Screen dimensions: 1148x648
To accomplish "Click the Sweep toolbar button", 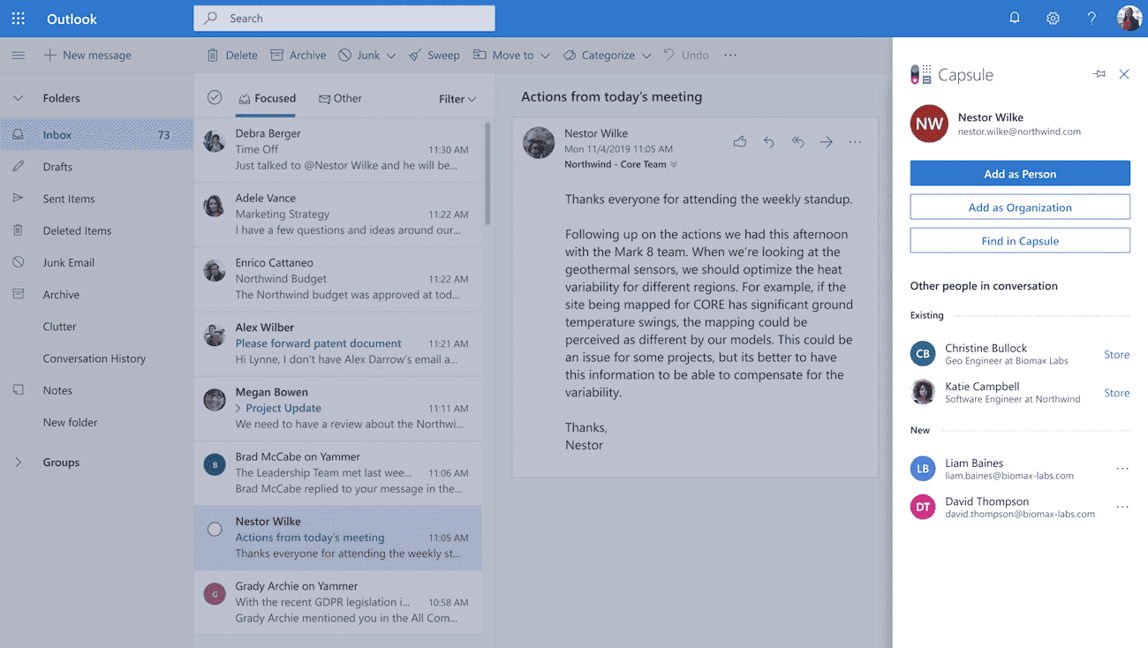I will 434,55.
